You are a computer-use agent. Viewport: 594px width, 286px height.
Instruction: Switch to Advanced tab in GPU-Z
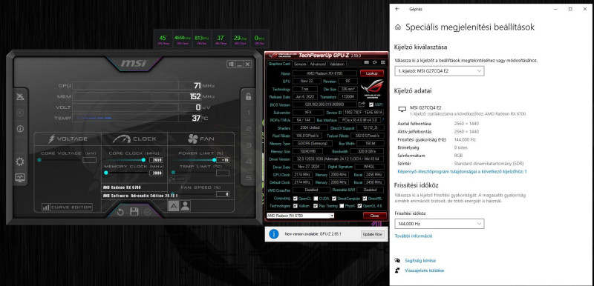[318, 64]
